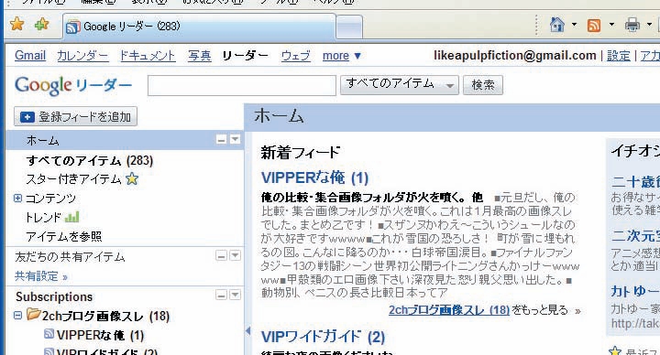This screenshot has height=355, width=660.
Task: Open the browser Home page icon
Action: click(x=557, y=25)
